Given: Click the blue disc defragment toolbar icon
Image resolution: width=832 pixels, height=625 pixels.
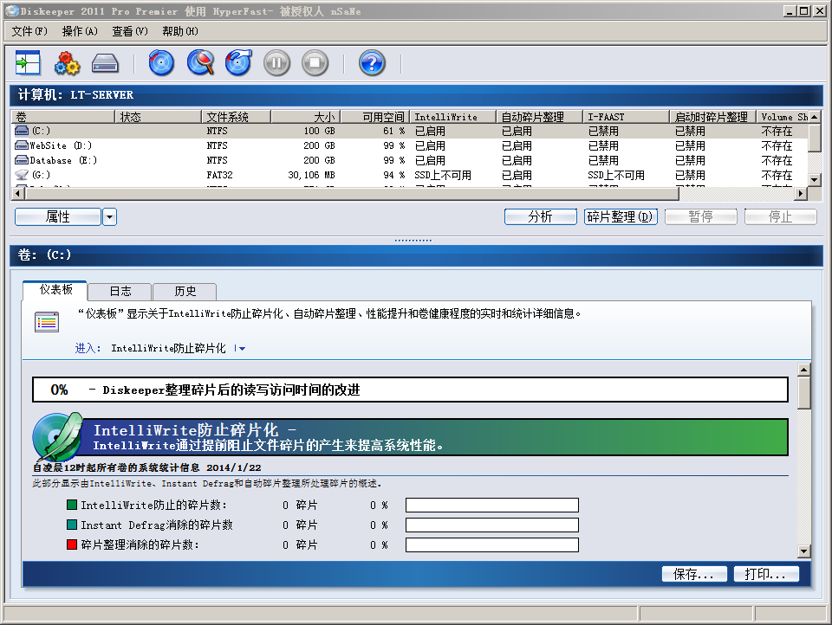Looking at the screenshot, I should click(x=162, y=63).
